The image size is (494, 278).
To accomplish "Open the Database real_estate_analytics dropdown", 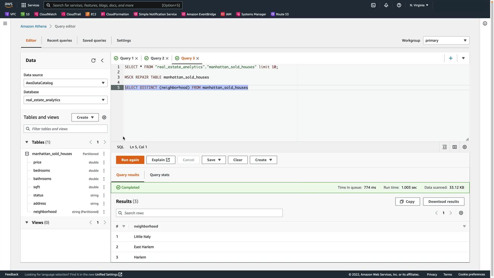I will (65, 100).
